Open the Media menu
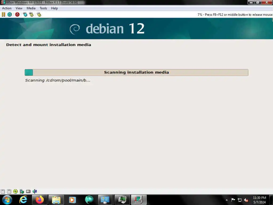The width and height of the screenshot is (273, 205). pyautogui.click(x=31, y=8)
